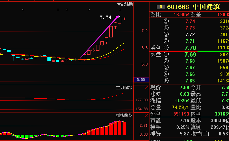Image resolution: width=229 pixels, height=141 pixels.
Task: Select buy price 7.67
Action: [190, 68]
